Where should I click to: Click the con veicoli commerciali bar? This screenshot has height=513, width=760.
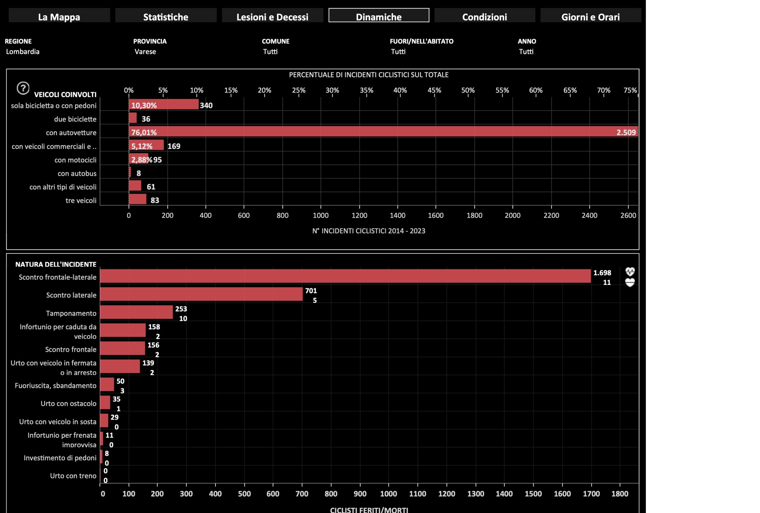click(146, 145)
